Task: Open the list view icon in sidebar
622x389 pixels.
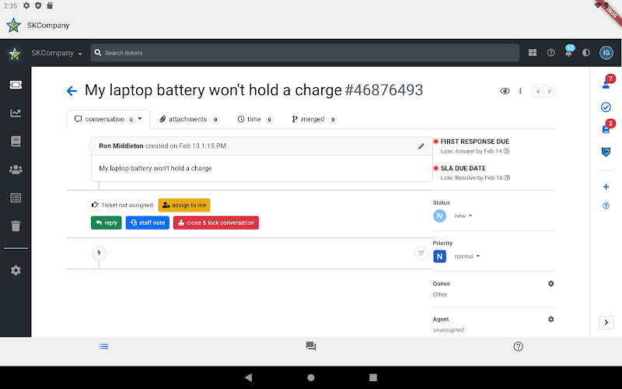Action: pyautogui.click(x=16, y=198)
